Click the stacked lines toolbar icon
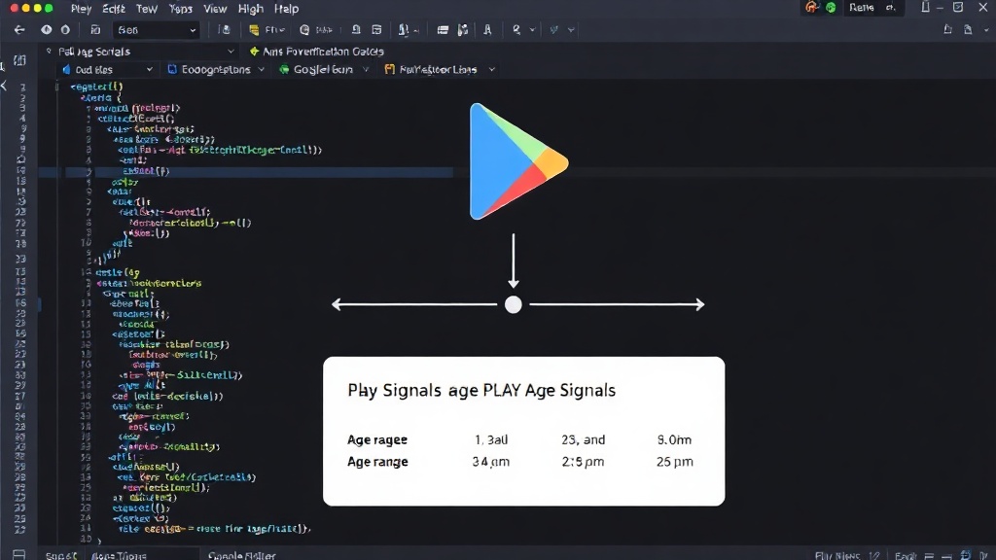This screenshot has width=996, height=560. pyautogui.click(x=443, y=30)
